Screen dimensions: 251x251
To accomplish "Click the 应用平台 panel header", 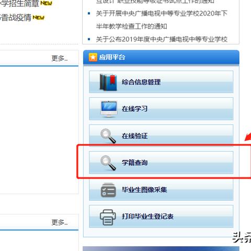I will [x=161, y=58].
